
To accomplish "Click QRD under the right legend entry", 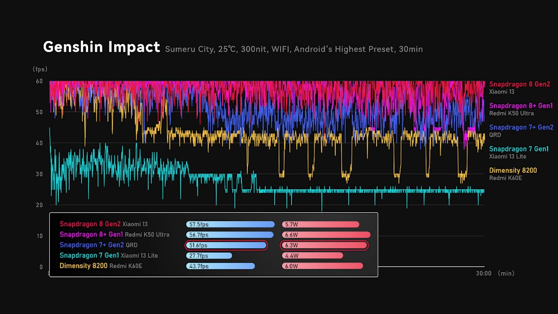I will coord(495,135).
